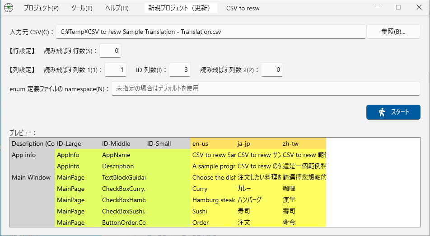This screenshot has height=236, width=430.
Task: Focus the 読み飛ばす行数(S) number field
Action: click(110, 51)
